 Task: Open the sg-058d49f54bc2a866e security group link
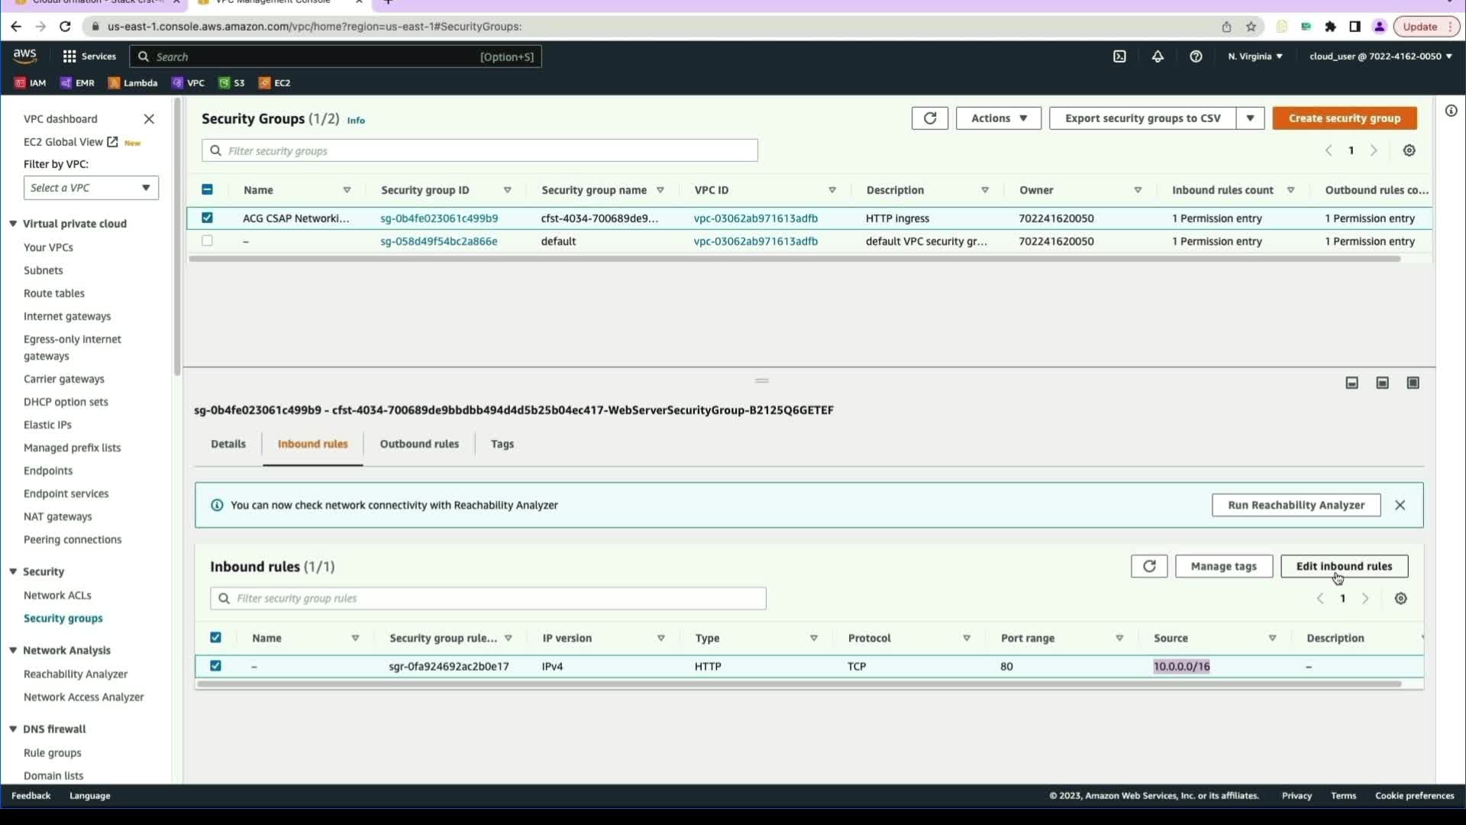[x=438, y=241]
